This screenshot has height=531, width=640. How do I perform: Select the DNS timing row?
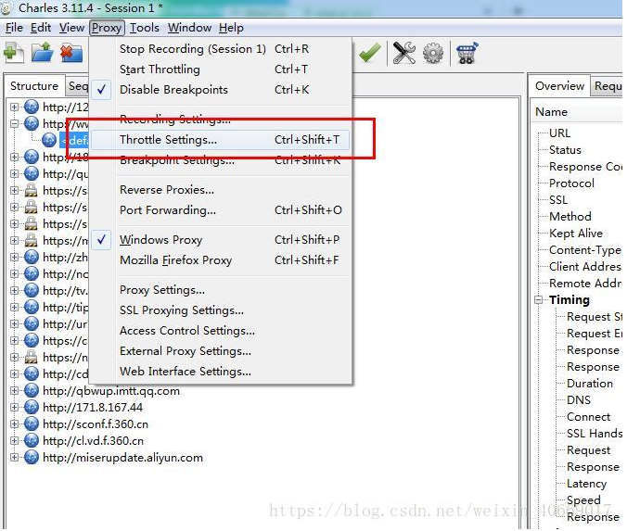coord(579,400)
